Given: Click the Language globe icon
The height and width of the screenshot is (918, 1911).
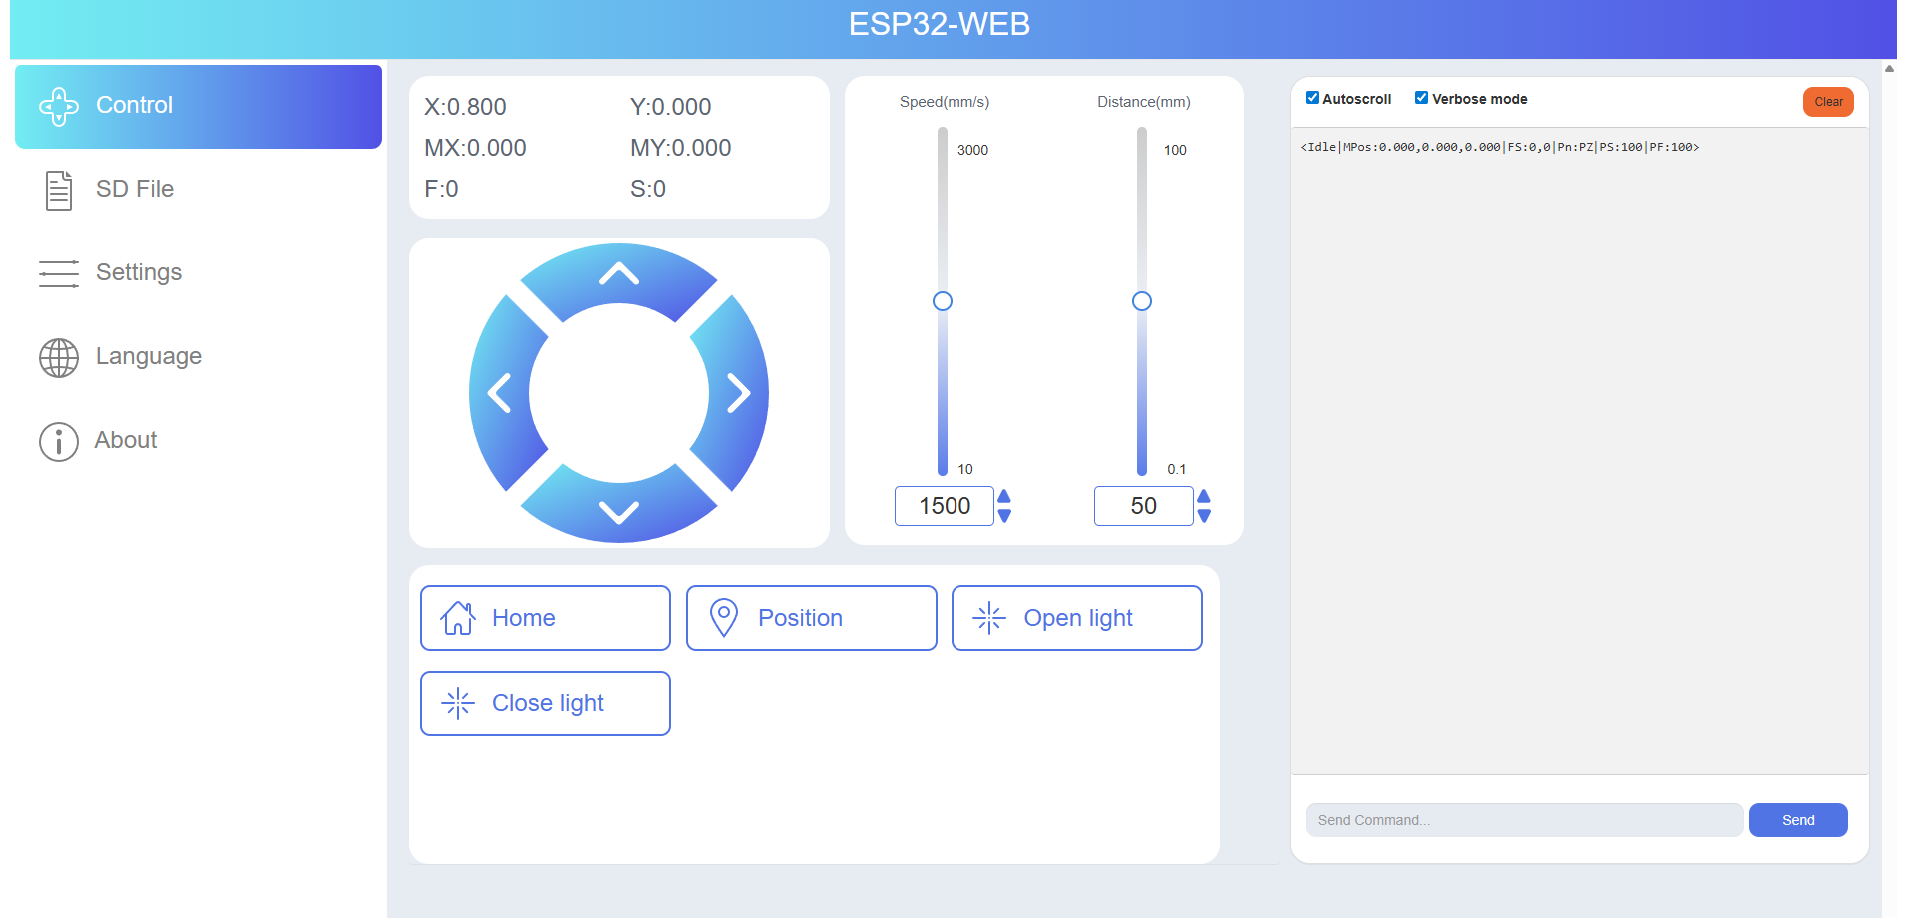Looking at the screenshot, I should pos(59,358).
